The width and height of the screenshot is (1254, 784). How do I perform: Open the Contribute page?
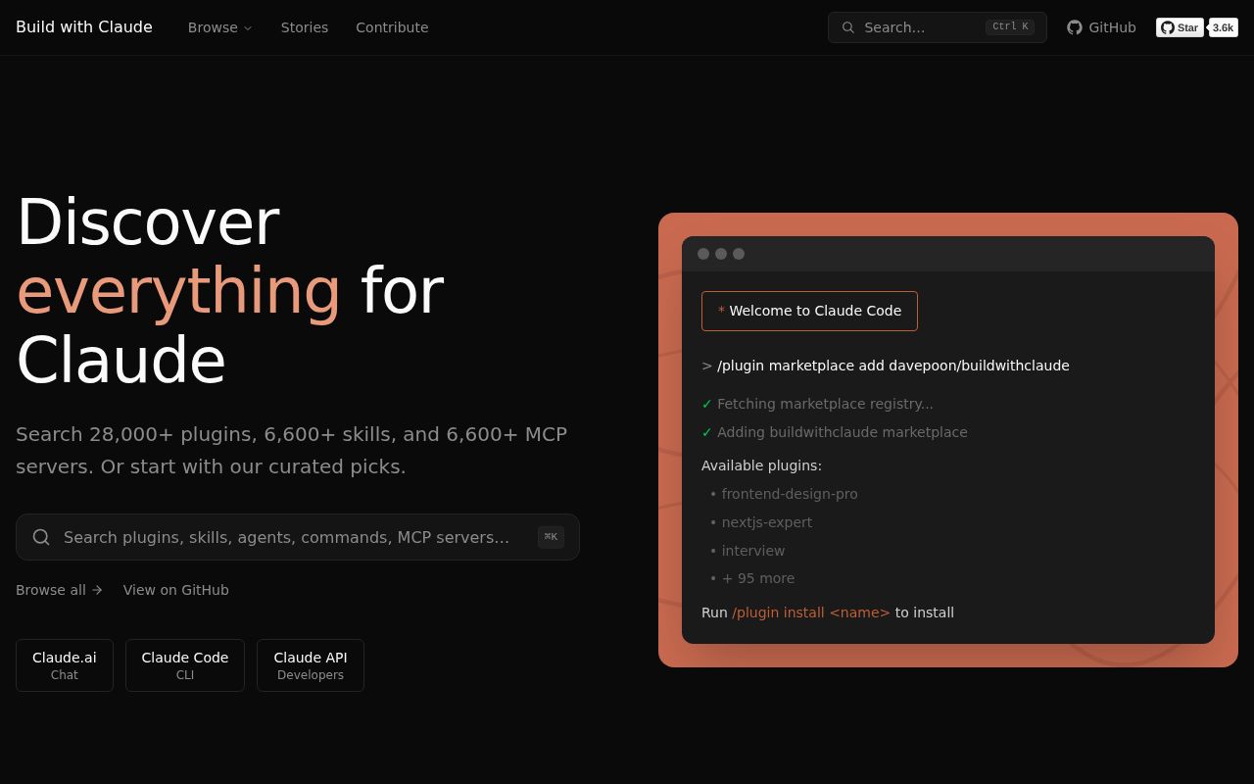[x=392, y=27]
